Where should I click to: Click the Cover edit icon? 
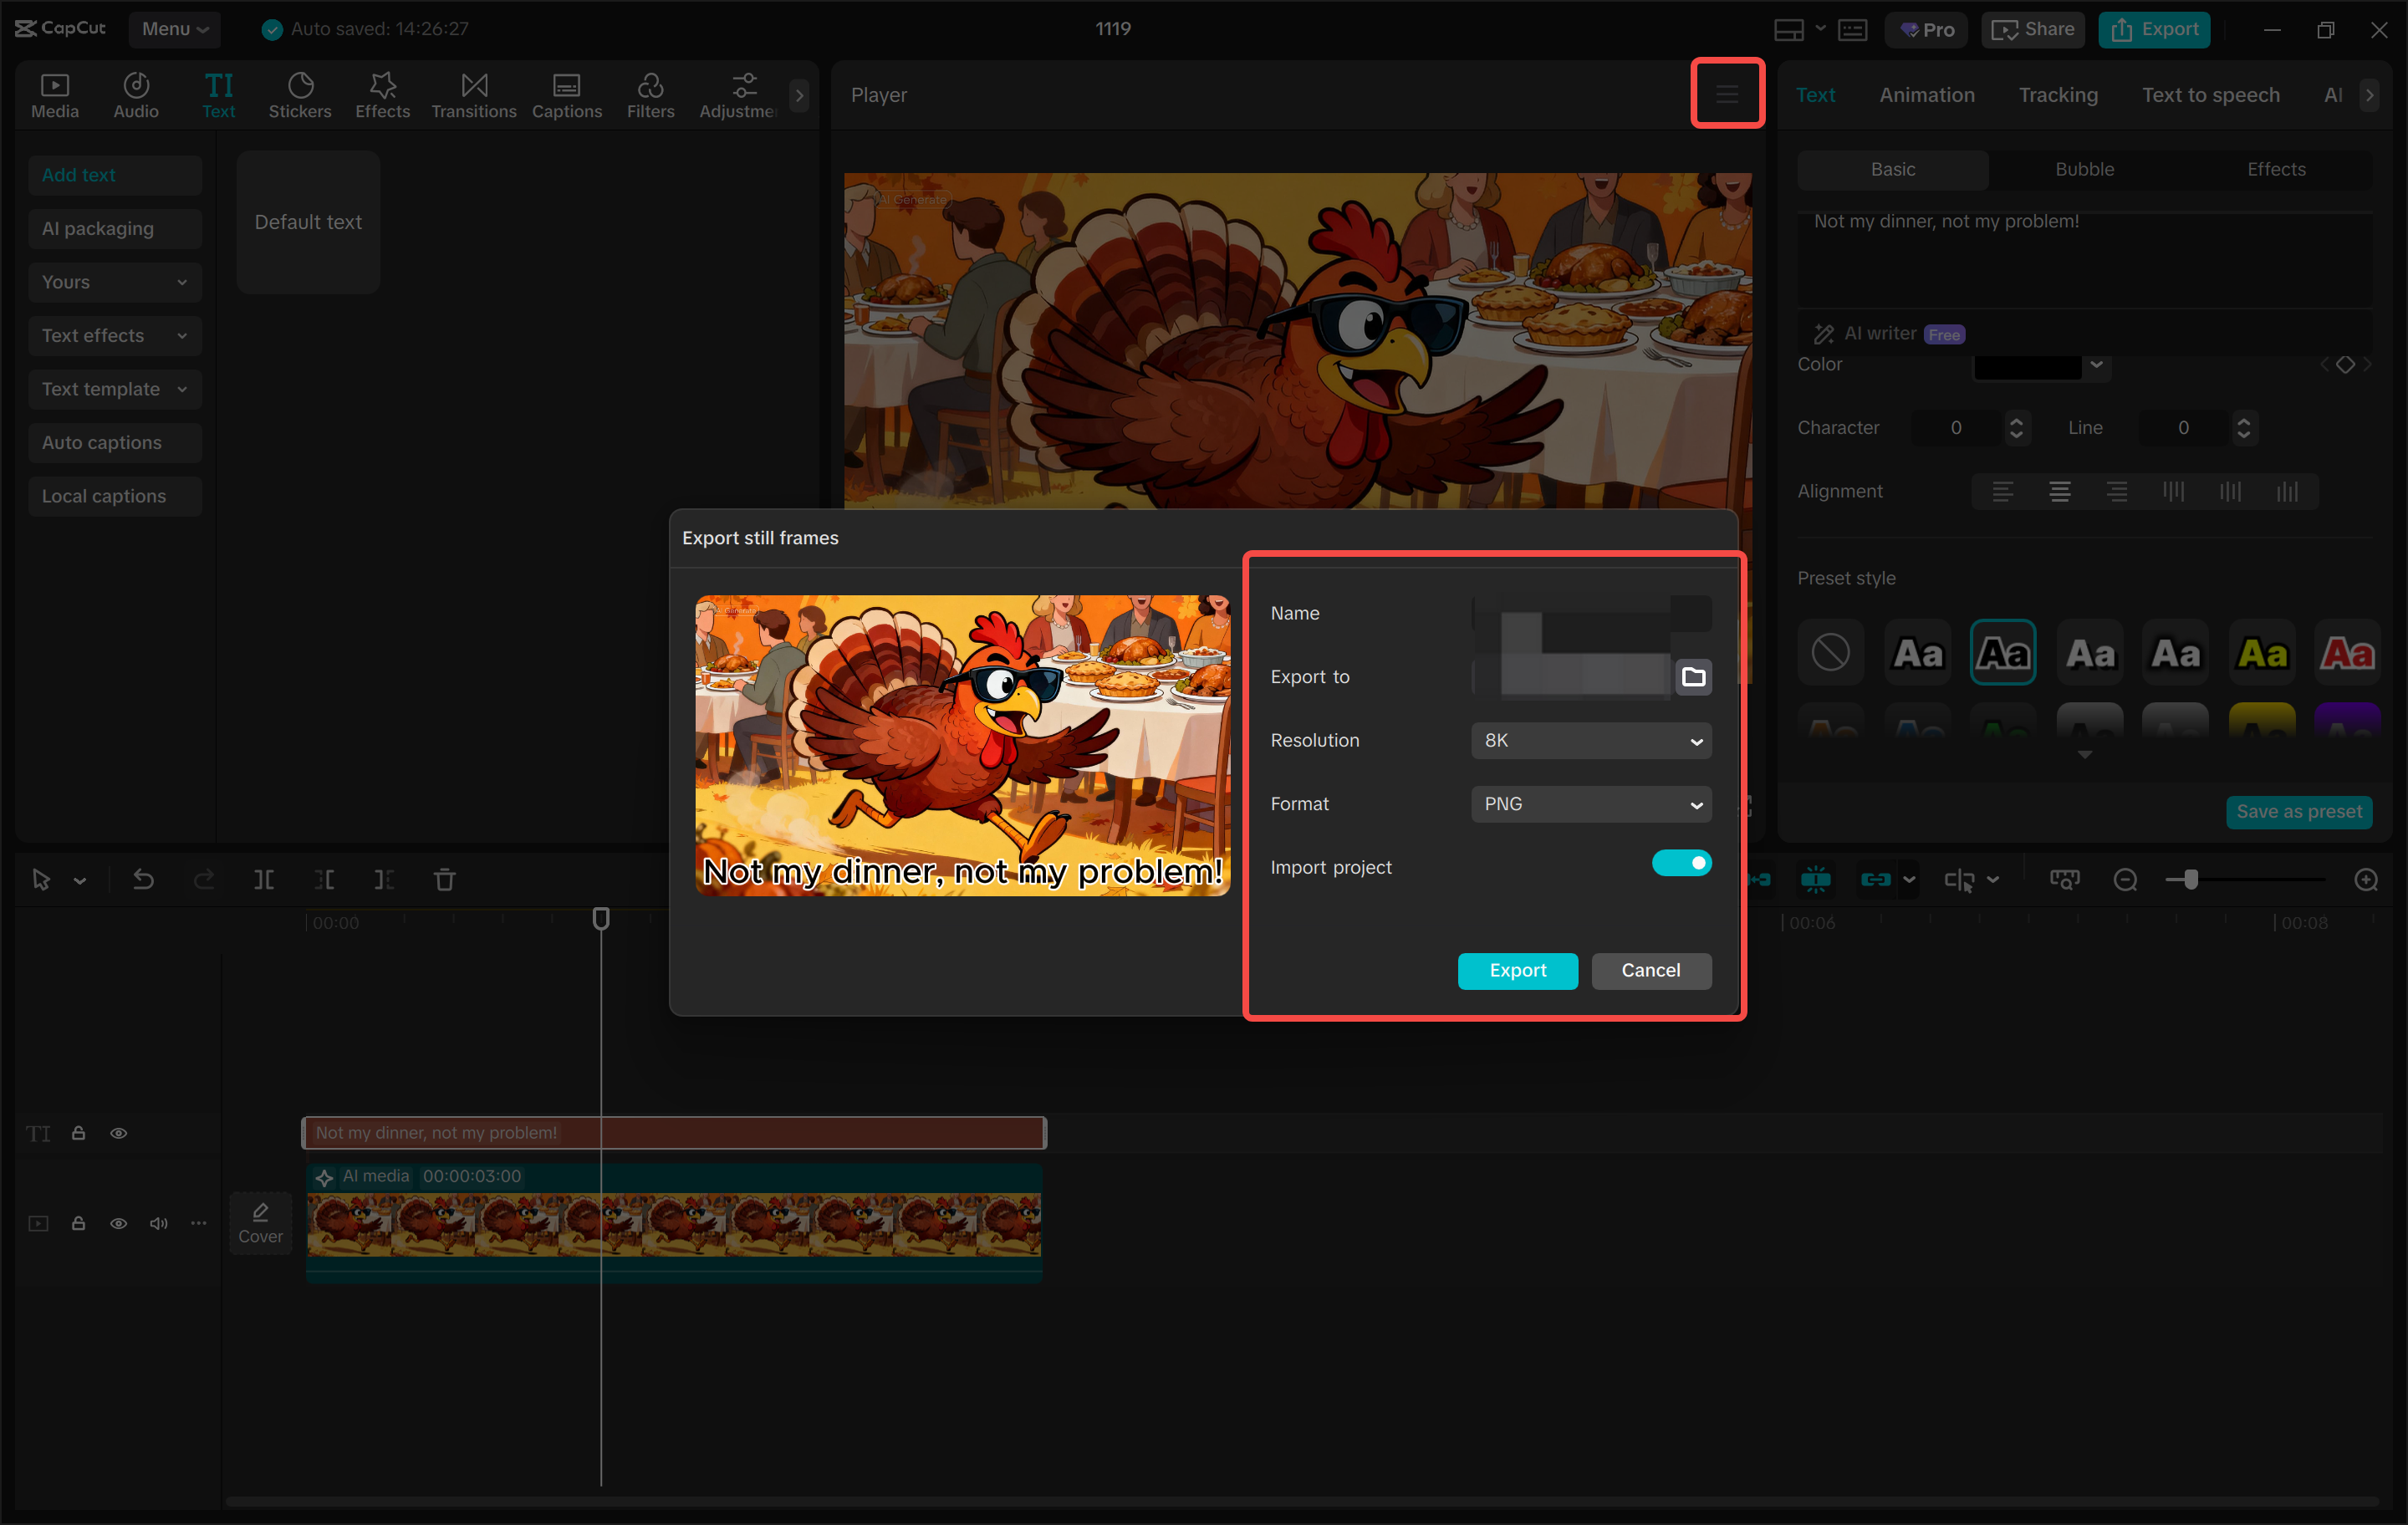point(260,1222)
